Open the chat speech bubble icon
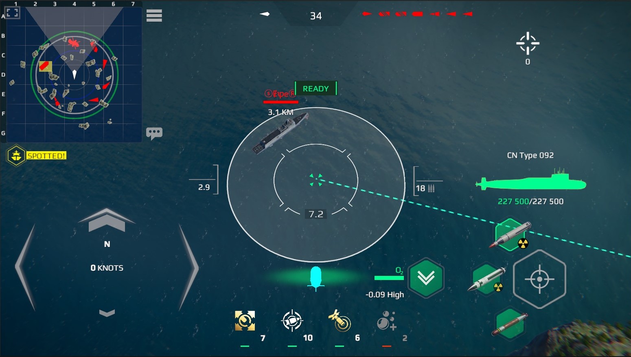Viewport: 631px width, 357px height. pyautogui.click(x=154, y=133)
